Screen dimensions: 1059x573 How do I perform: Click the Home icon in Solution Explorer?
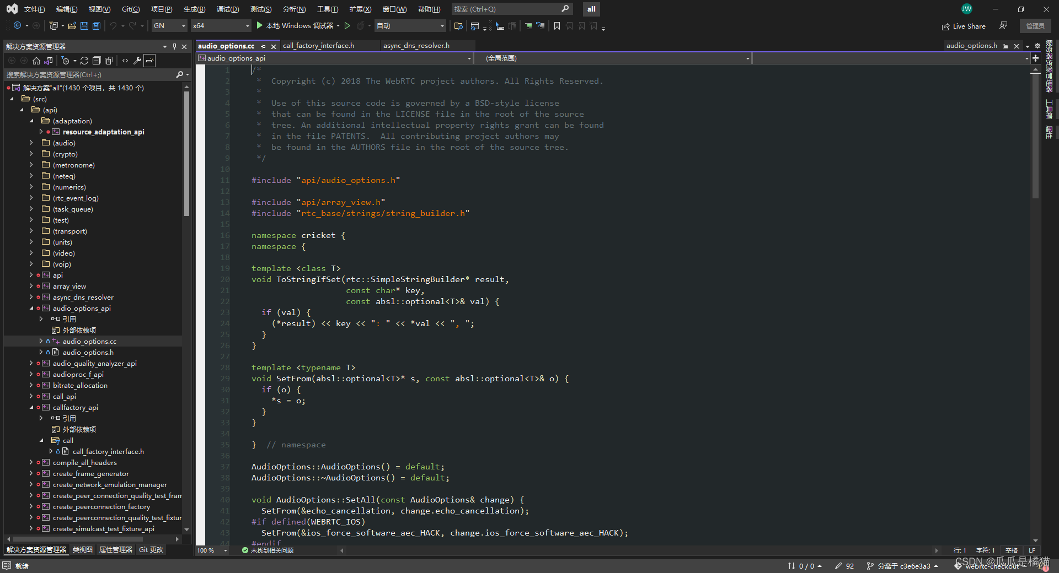point(36,61)
